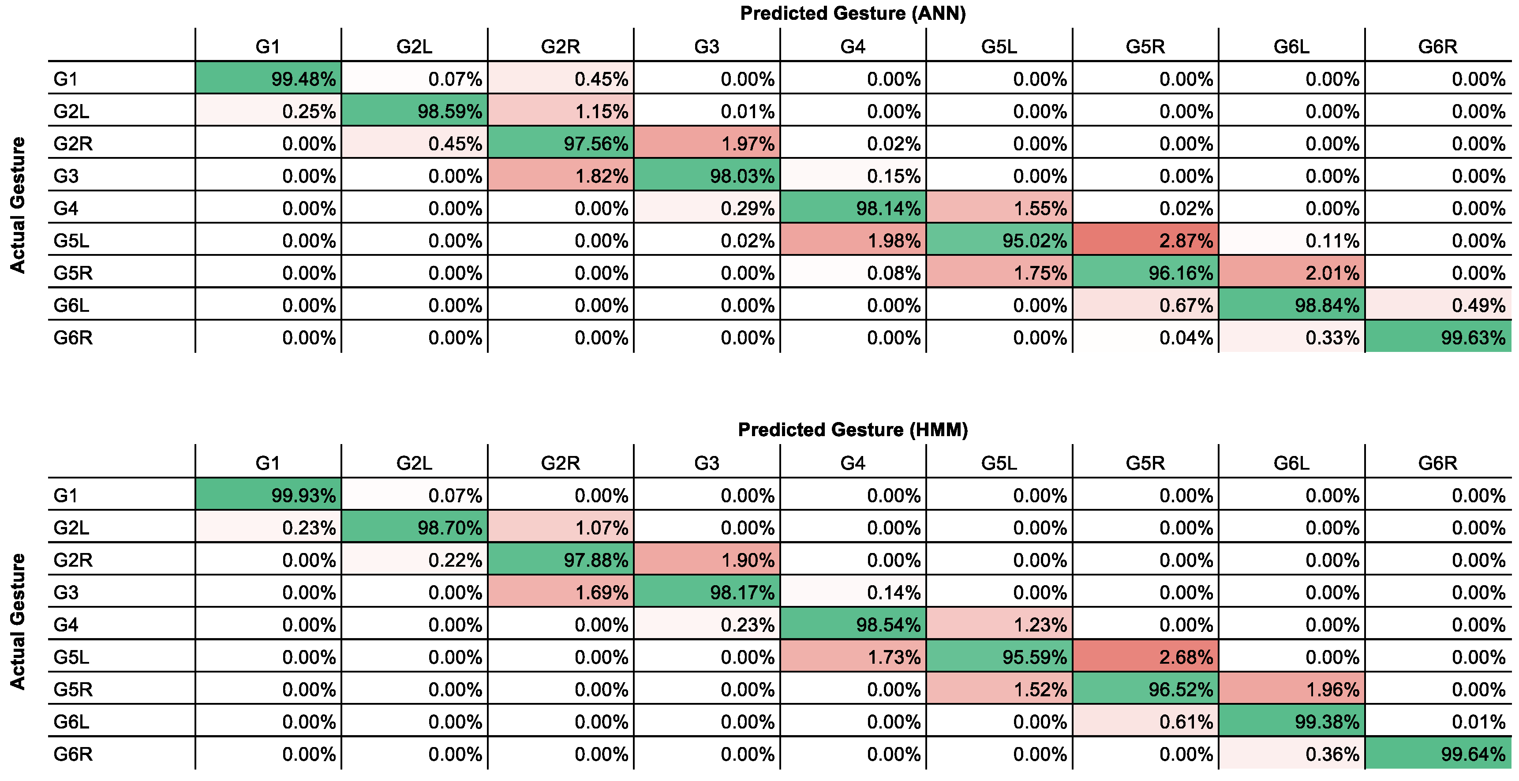Viewport: 1519px width, 781px height.
Task: Click the 'Predicted Gesture (ANN)' title
Action: [x=853, y=14]
